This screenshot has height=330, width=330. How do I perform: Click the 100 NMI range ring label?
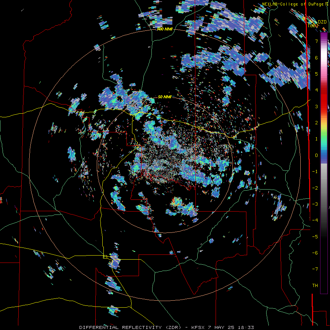pyautogui.click(x=165, y=29)
